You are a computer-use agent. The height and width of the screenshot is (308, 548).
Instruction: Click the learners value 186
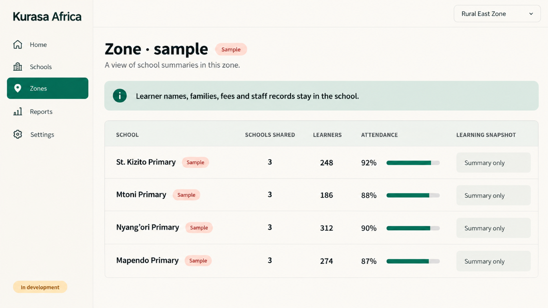327,195
